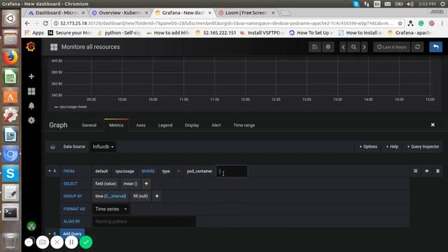Open the Last 6 hours time picker
Screen dimensions: 448x252
pyautogui.click(x=391, y=47)
